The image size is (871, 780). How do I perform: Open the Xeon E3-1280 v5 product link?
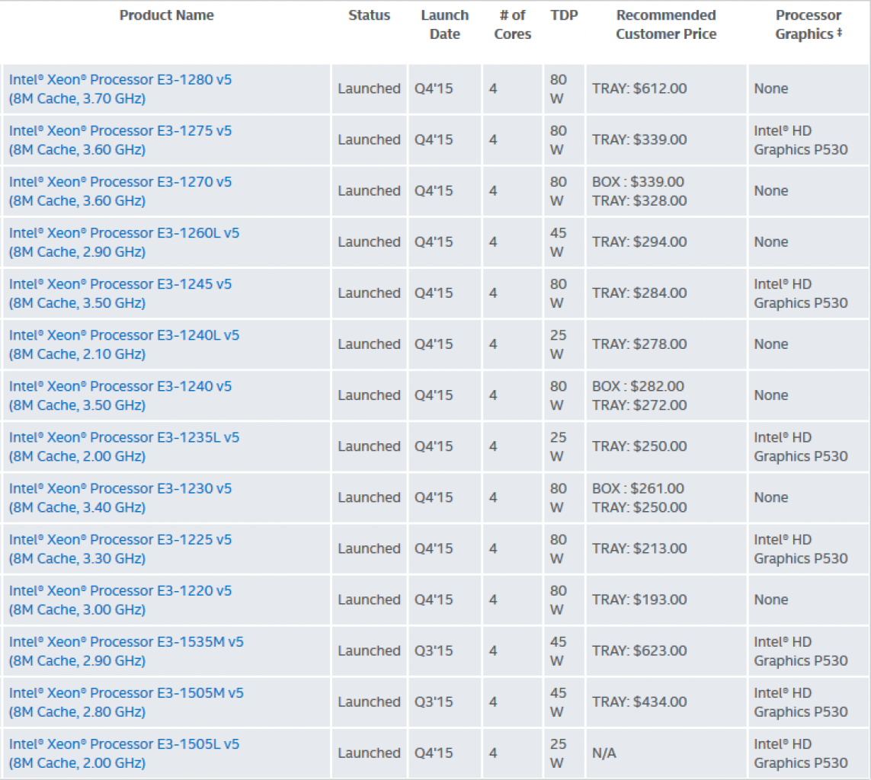point(120,89)
